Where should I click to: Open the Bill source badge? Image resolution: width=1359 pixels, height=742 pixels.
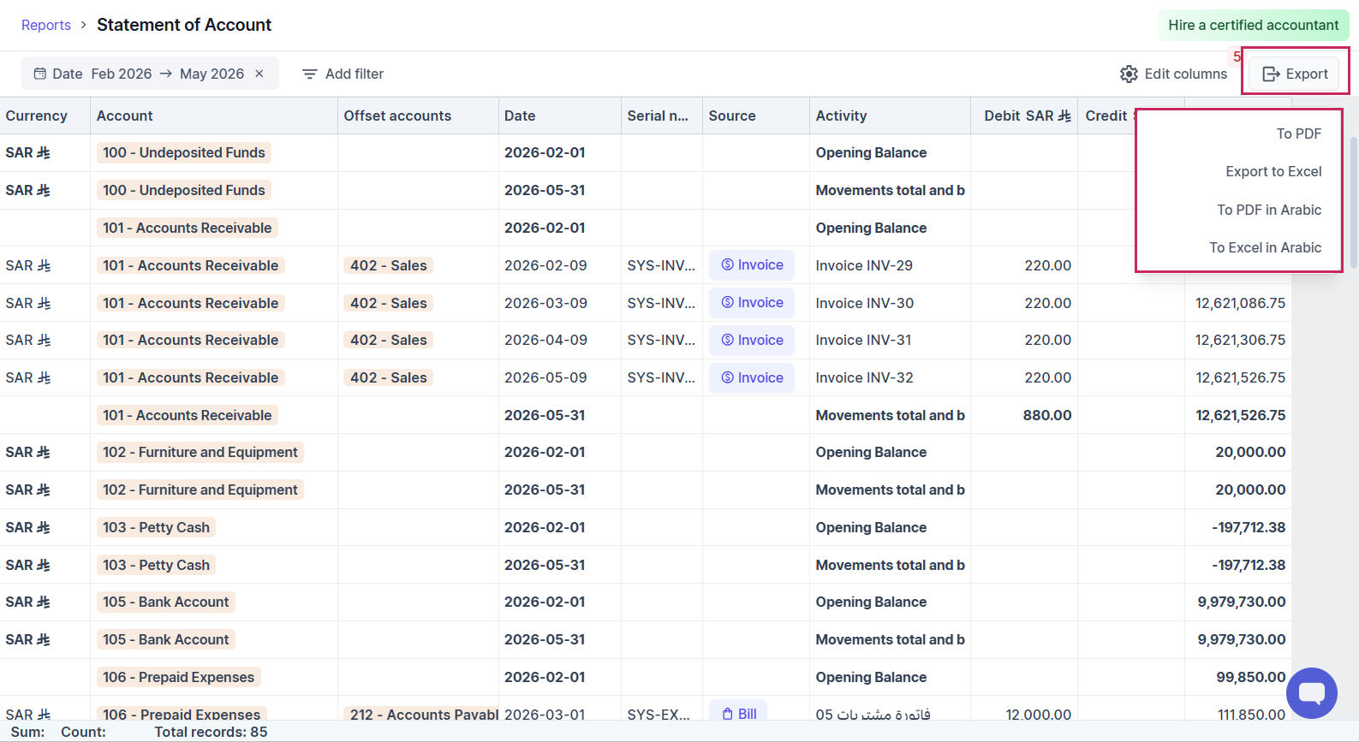tap(738, 713)
